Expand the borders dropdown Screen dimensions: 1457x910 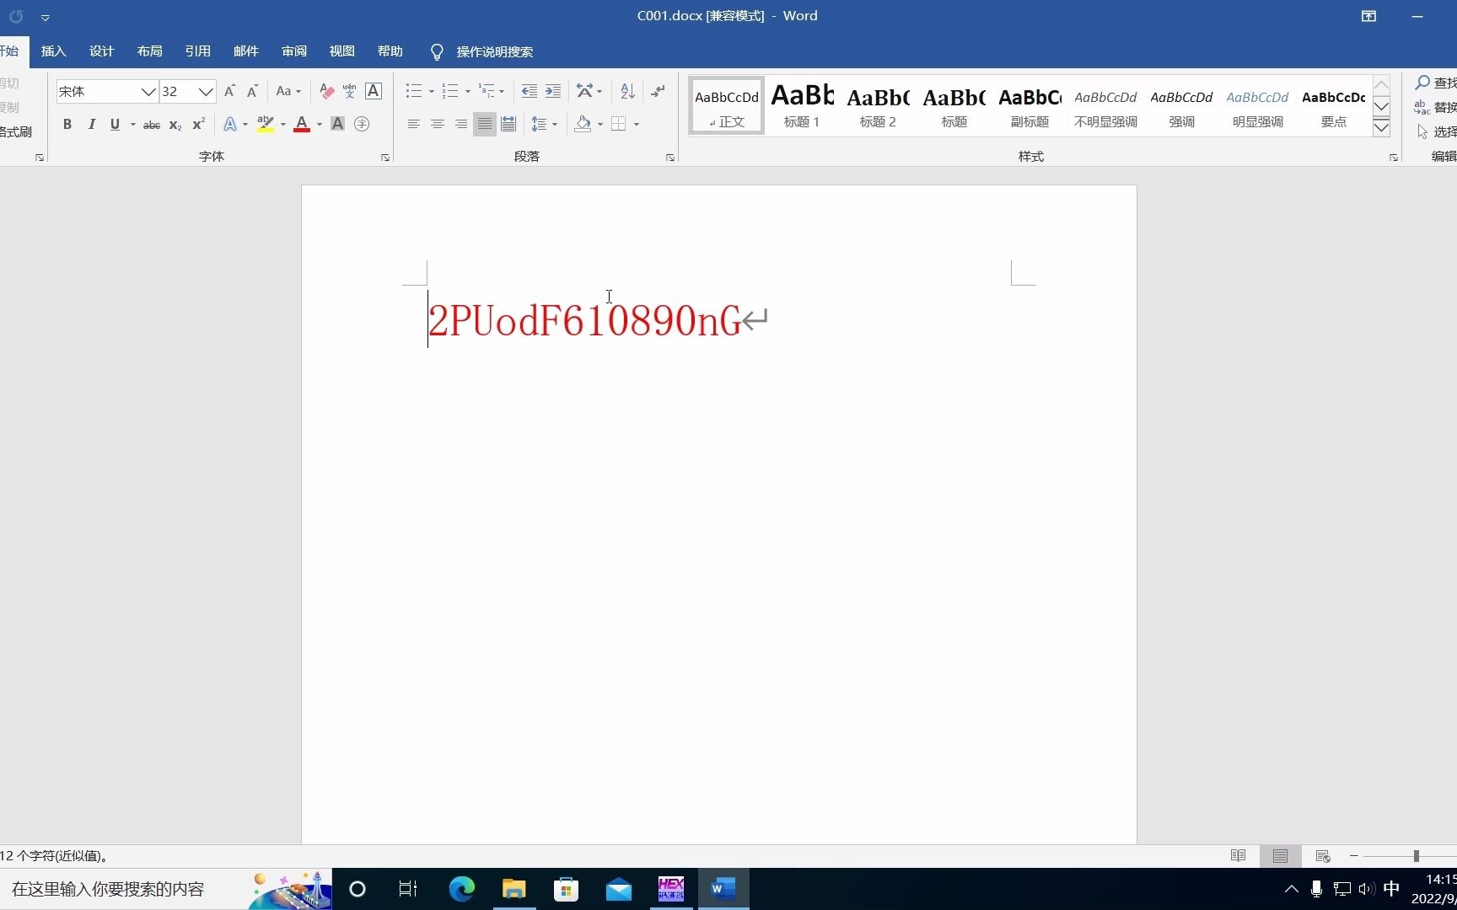click(x=637, y=125)
